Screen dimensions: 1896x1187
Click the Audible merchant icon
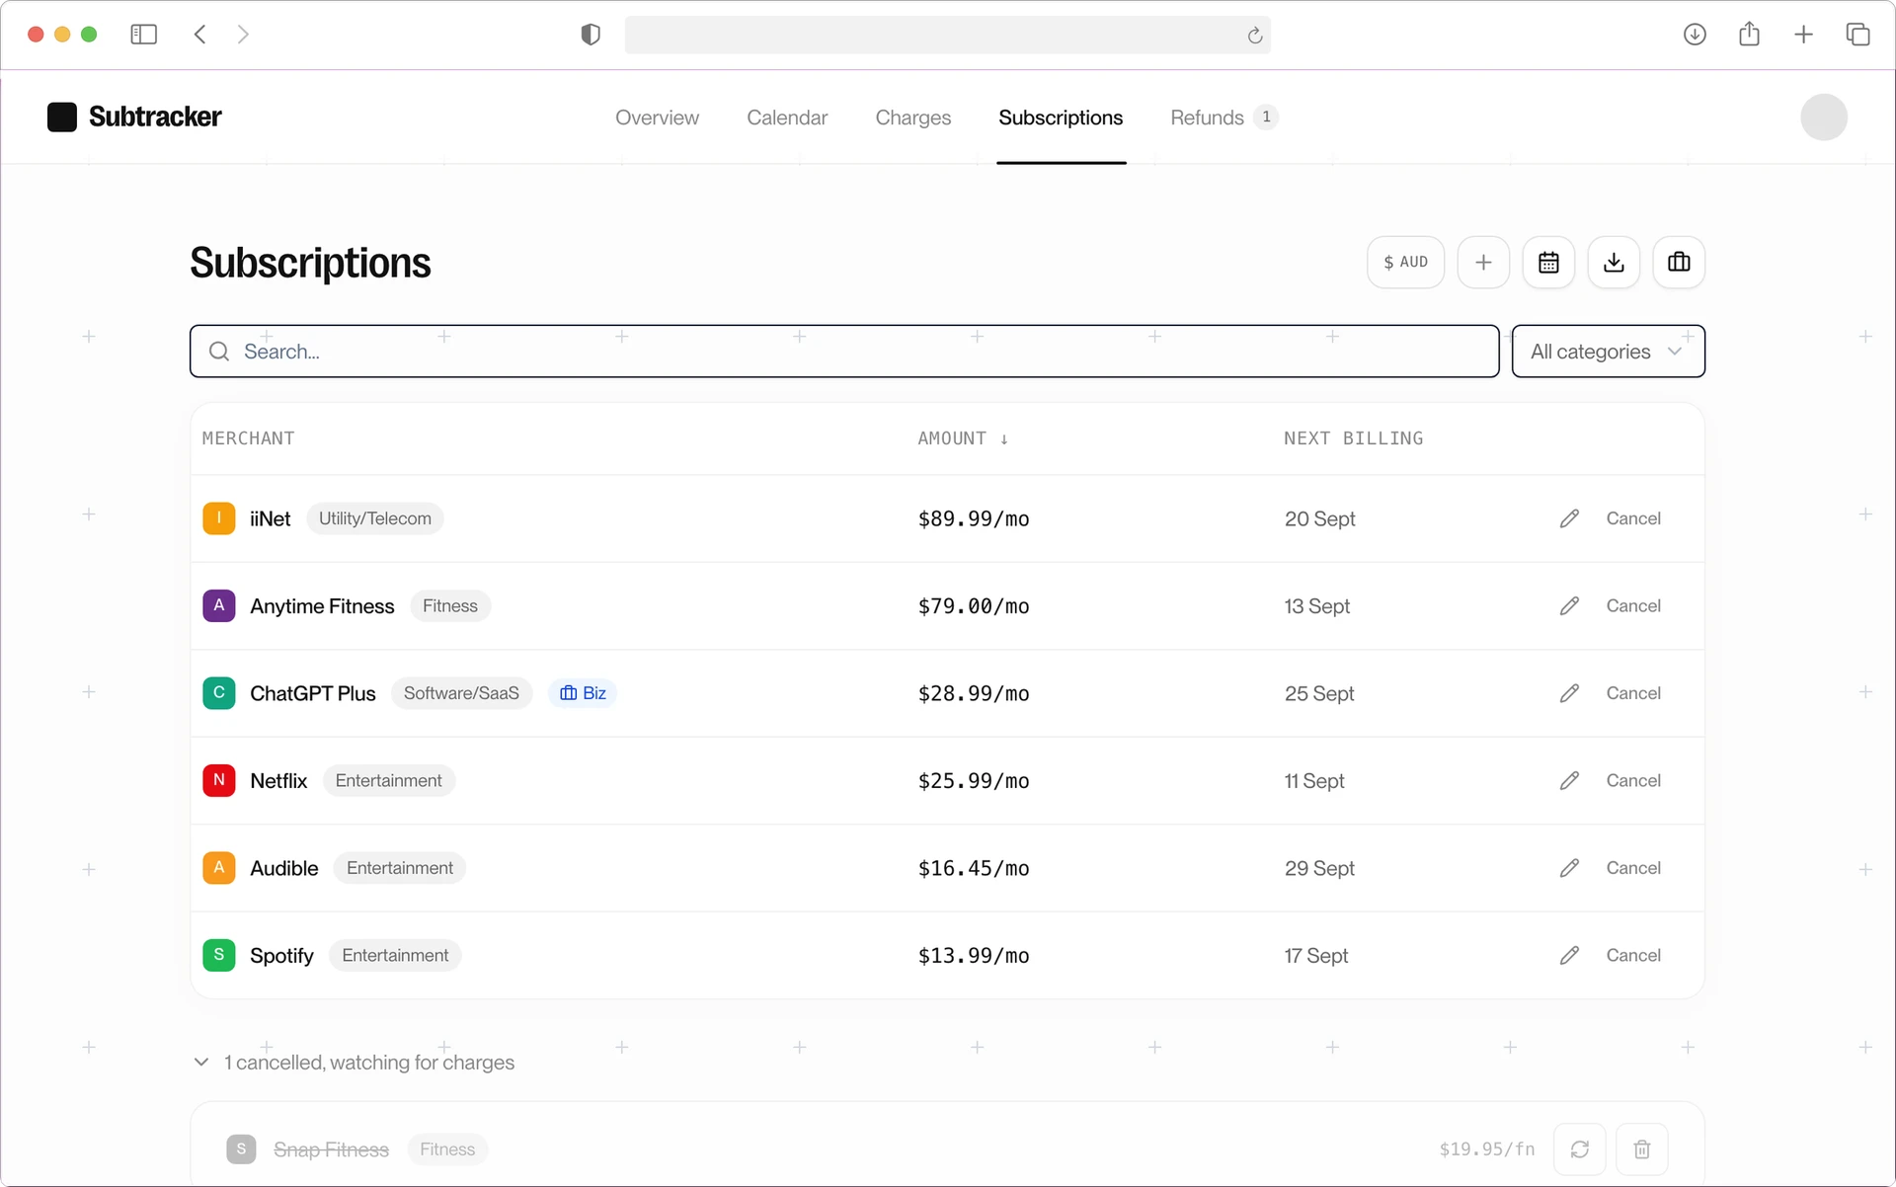click(219, 868)
